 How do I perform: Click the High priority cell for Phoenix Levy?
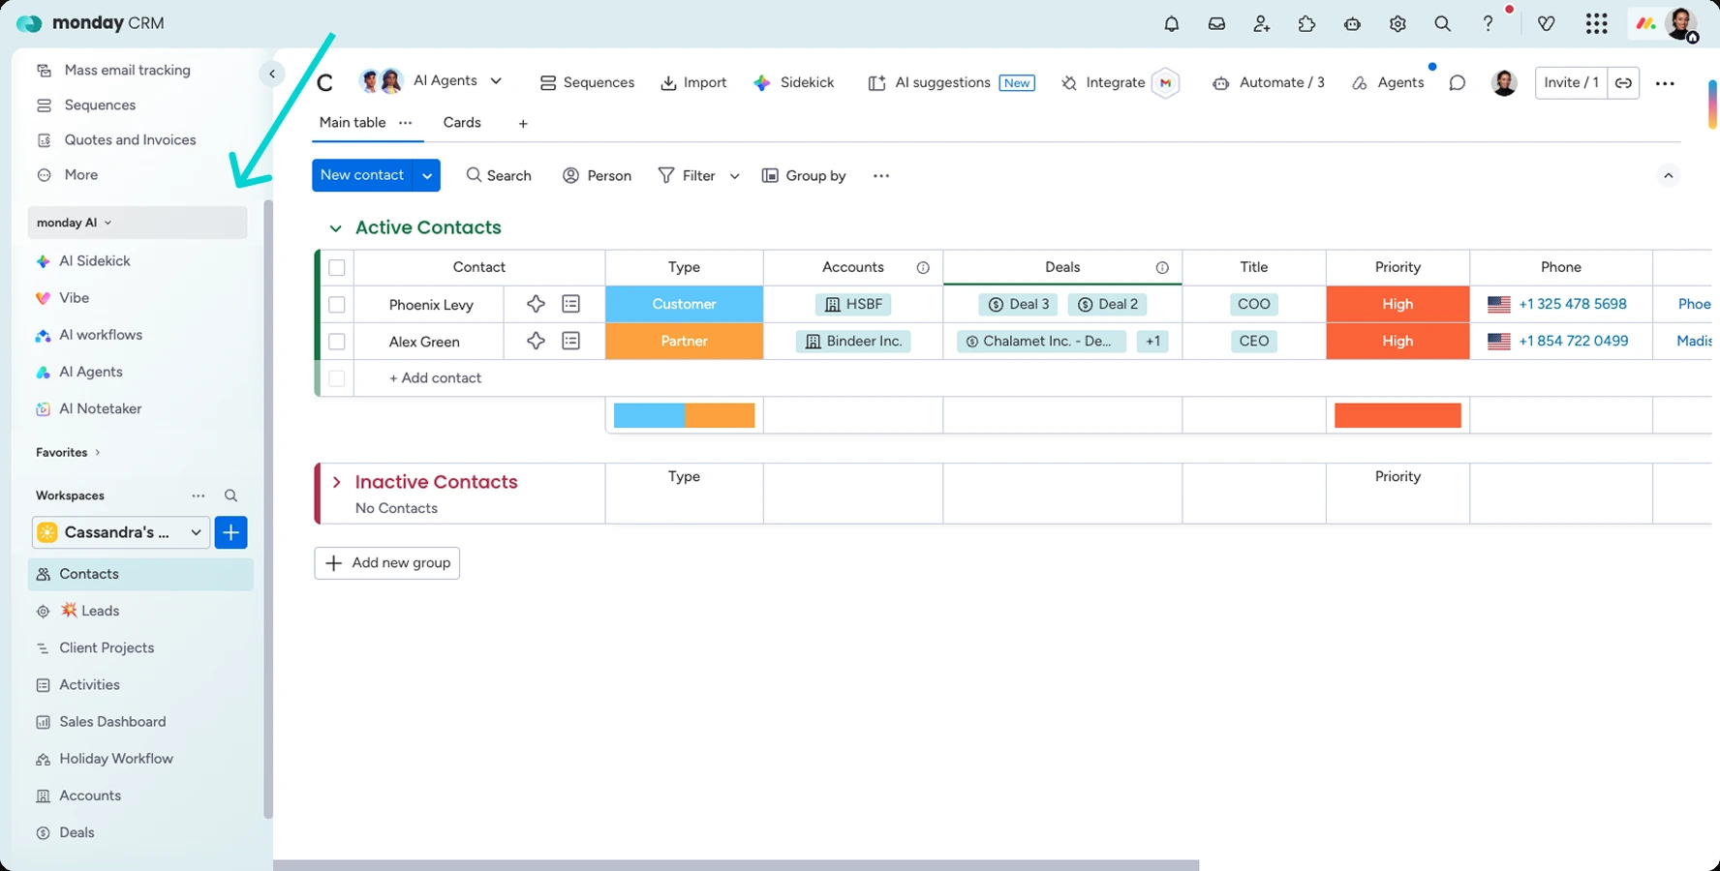(x=1397, y=304)
